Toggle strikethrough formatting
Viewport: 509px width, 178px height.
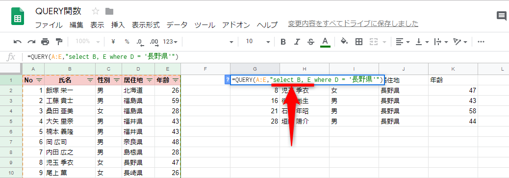(x=311, y=42)
